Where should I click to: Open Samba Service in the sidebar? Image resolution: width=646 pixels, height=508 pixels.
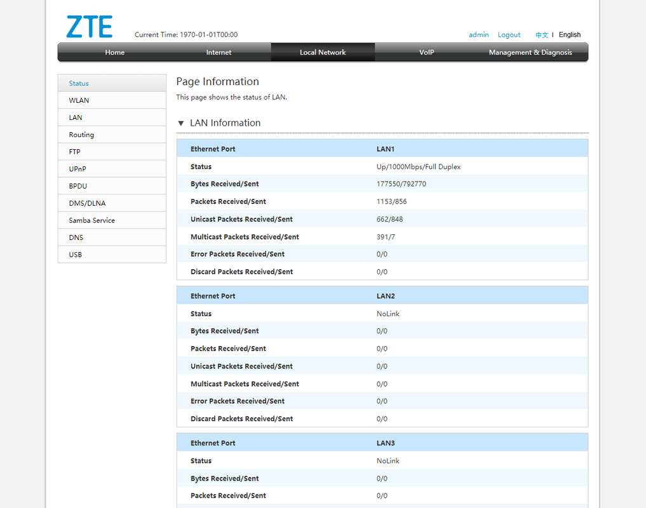point(112,220)
